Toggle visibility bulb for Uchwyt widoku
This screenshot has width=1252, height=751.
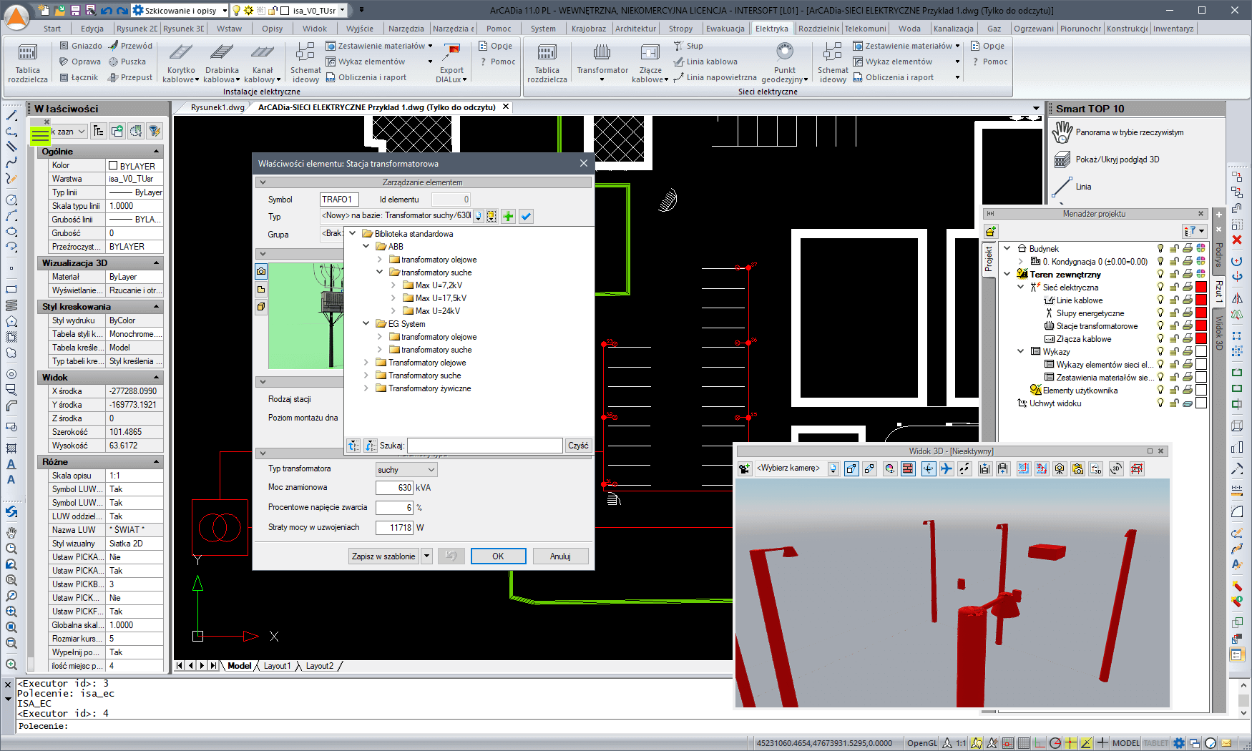pos(1160,403)
